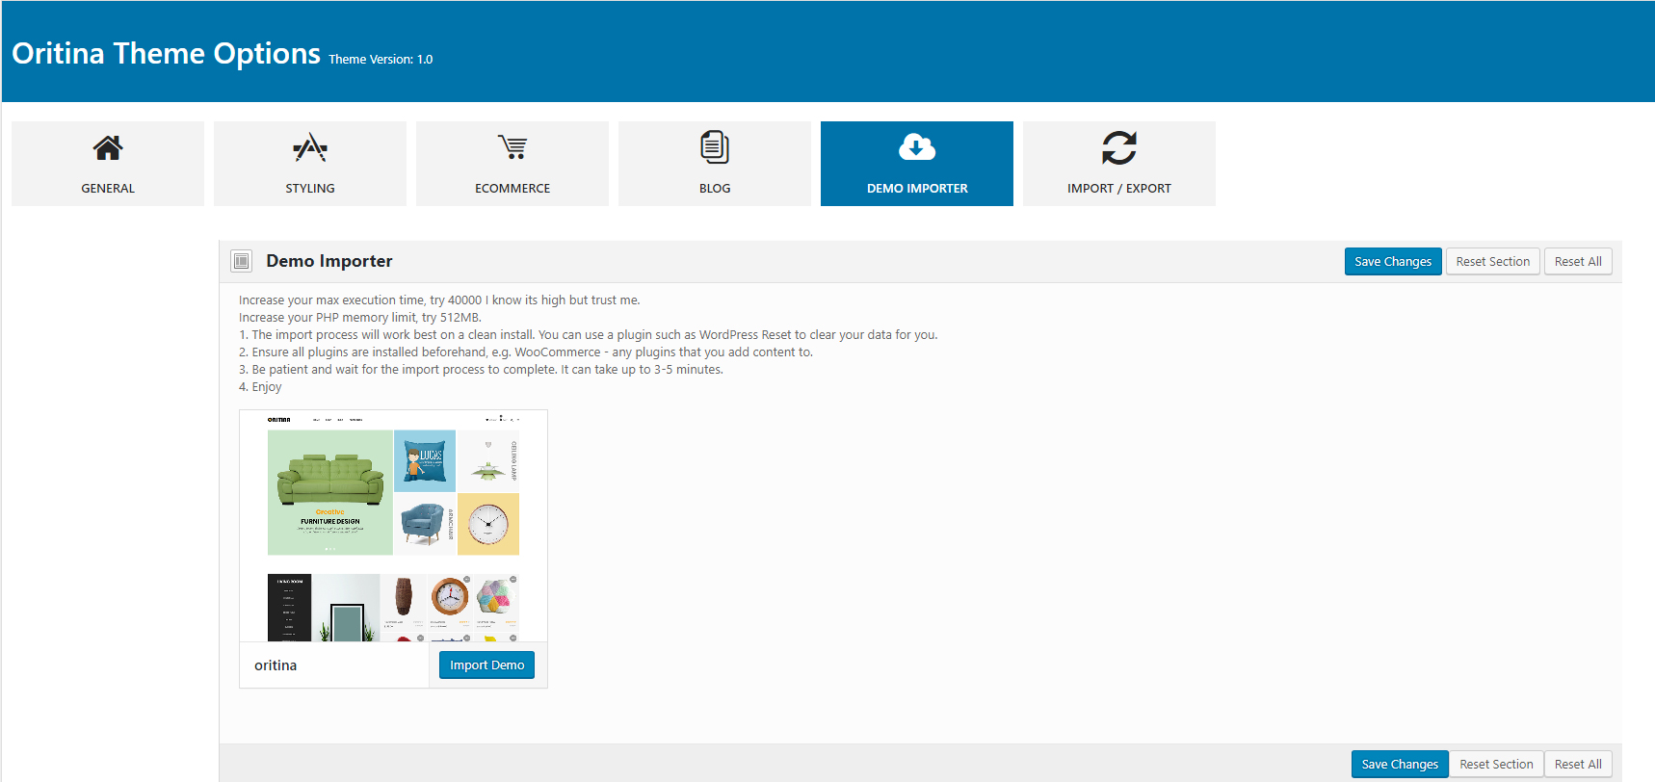Click the bottom Reset All button

pyautogui.click(x=1578, y=765)
